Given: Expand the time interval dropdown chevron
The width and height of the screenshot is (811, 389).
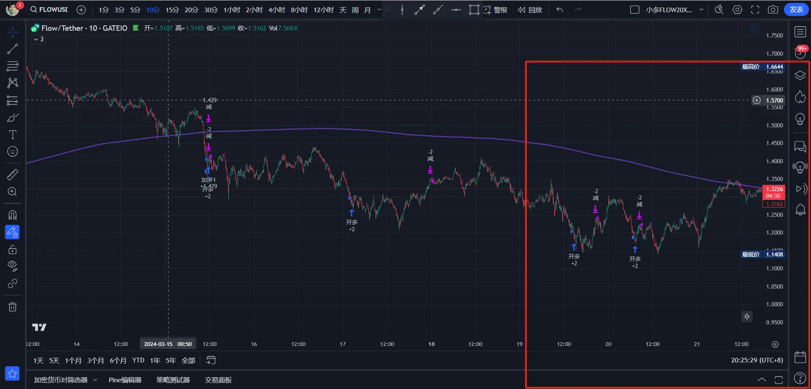Looking at the screenshot, I should coord(379,10).
